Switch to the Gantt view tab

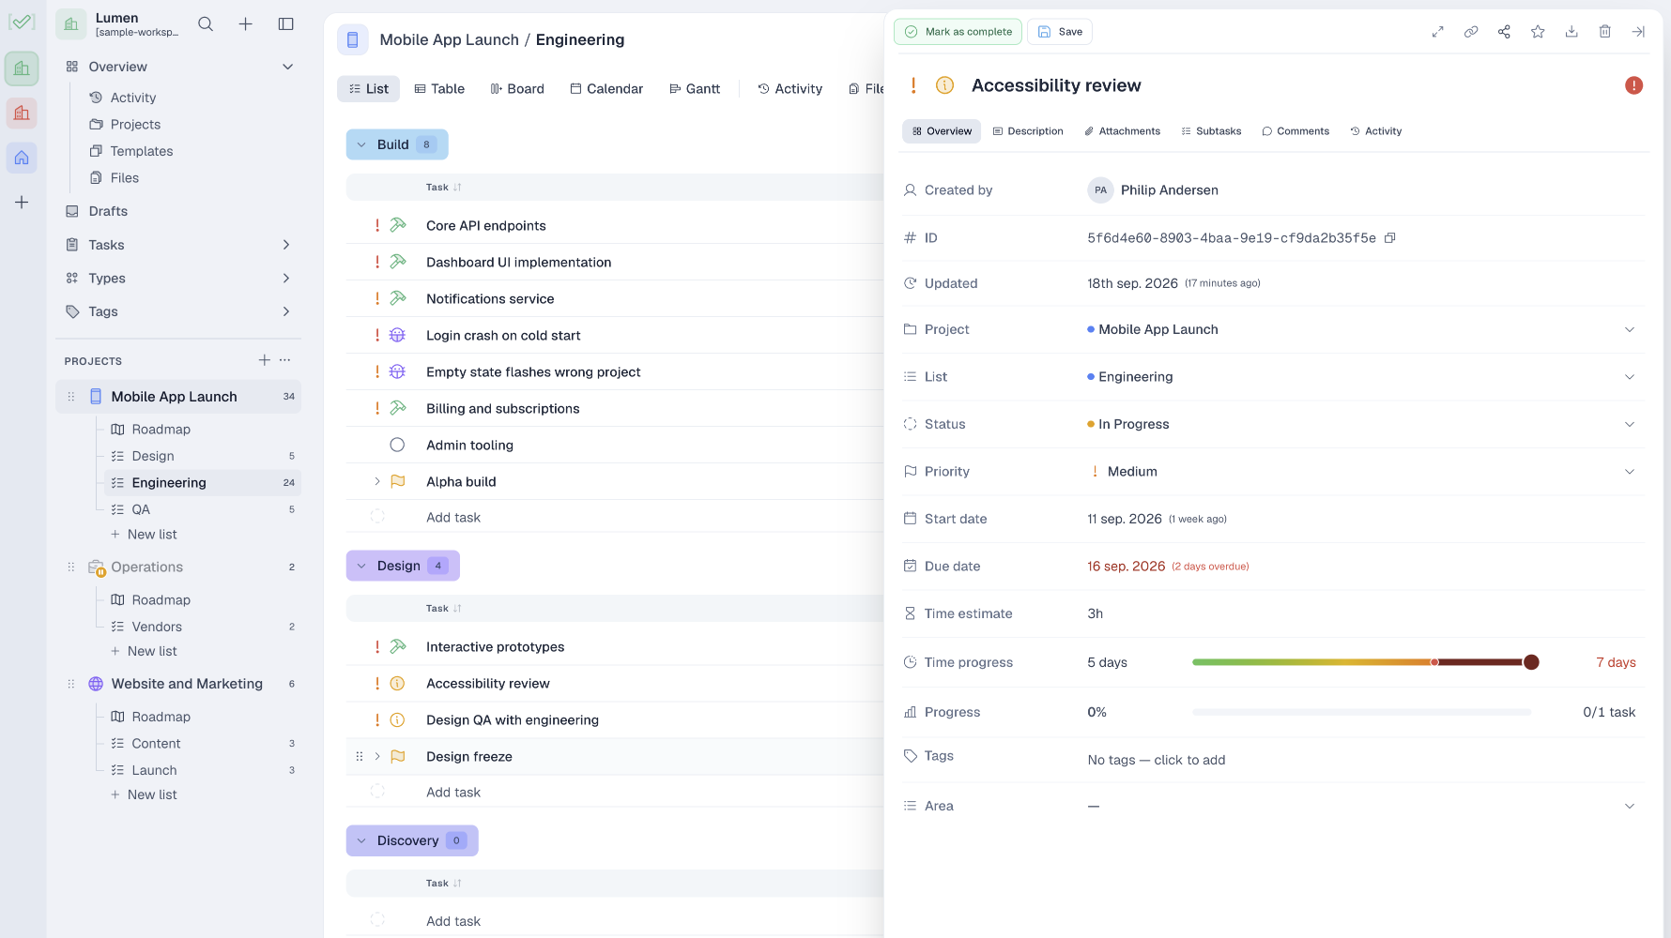point(695,89)
